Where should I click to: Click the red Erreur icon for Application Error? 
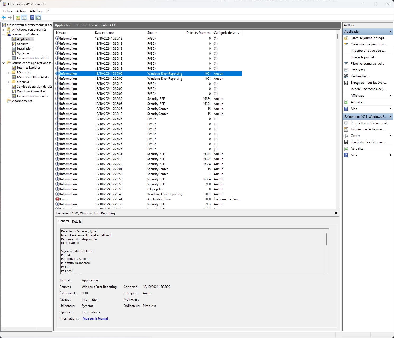58,199
